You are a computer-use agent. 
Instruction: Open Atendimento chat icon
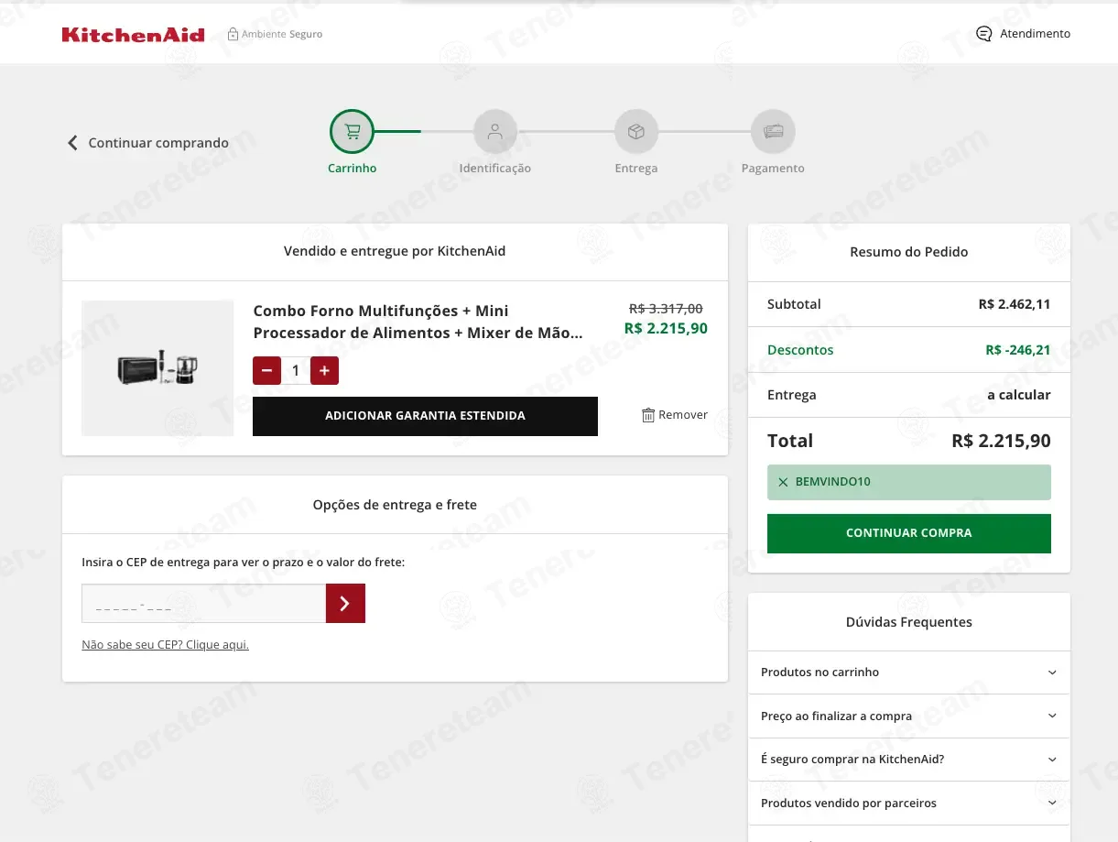coord(984,34)
